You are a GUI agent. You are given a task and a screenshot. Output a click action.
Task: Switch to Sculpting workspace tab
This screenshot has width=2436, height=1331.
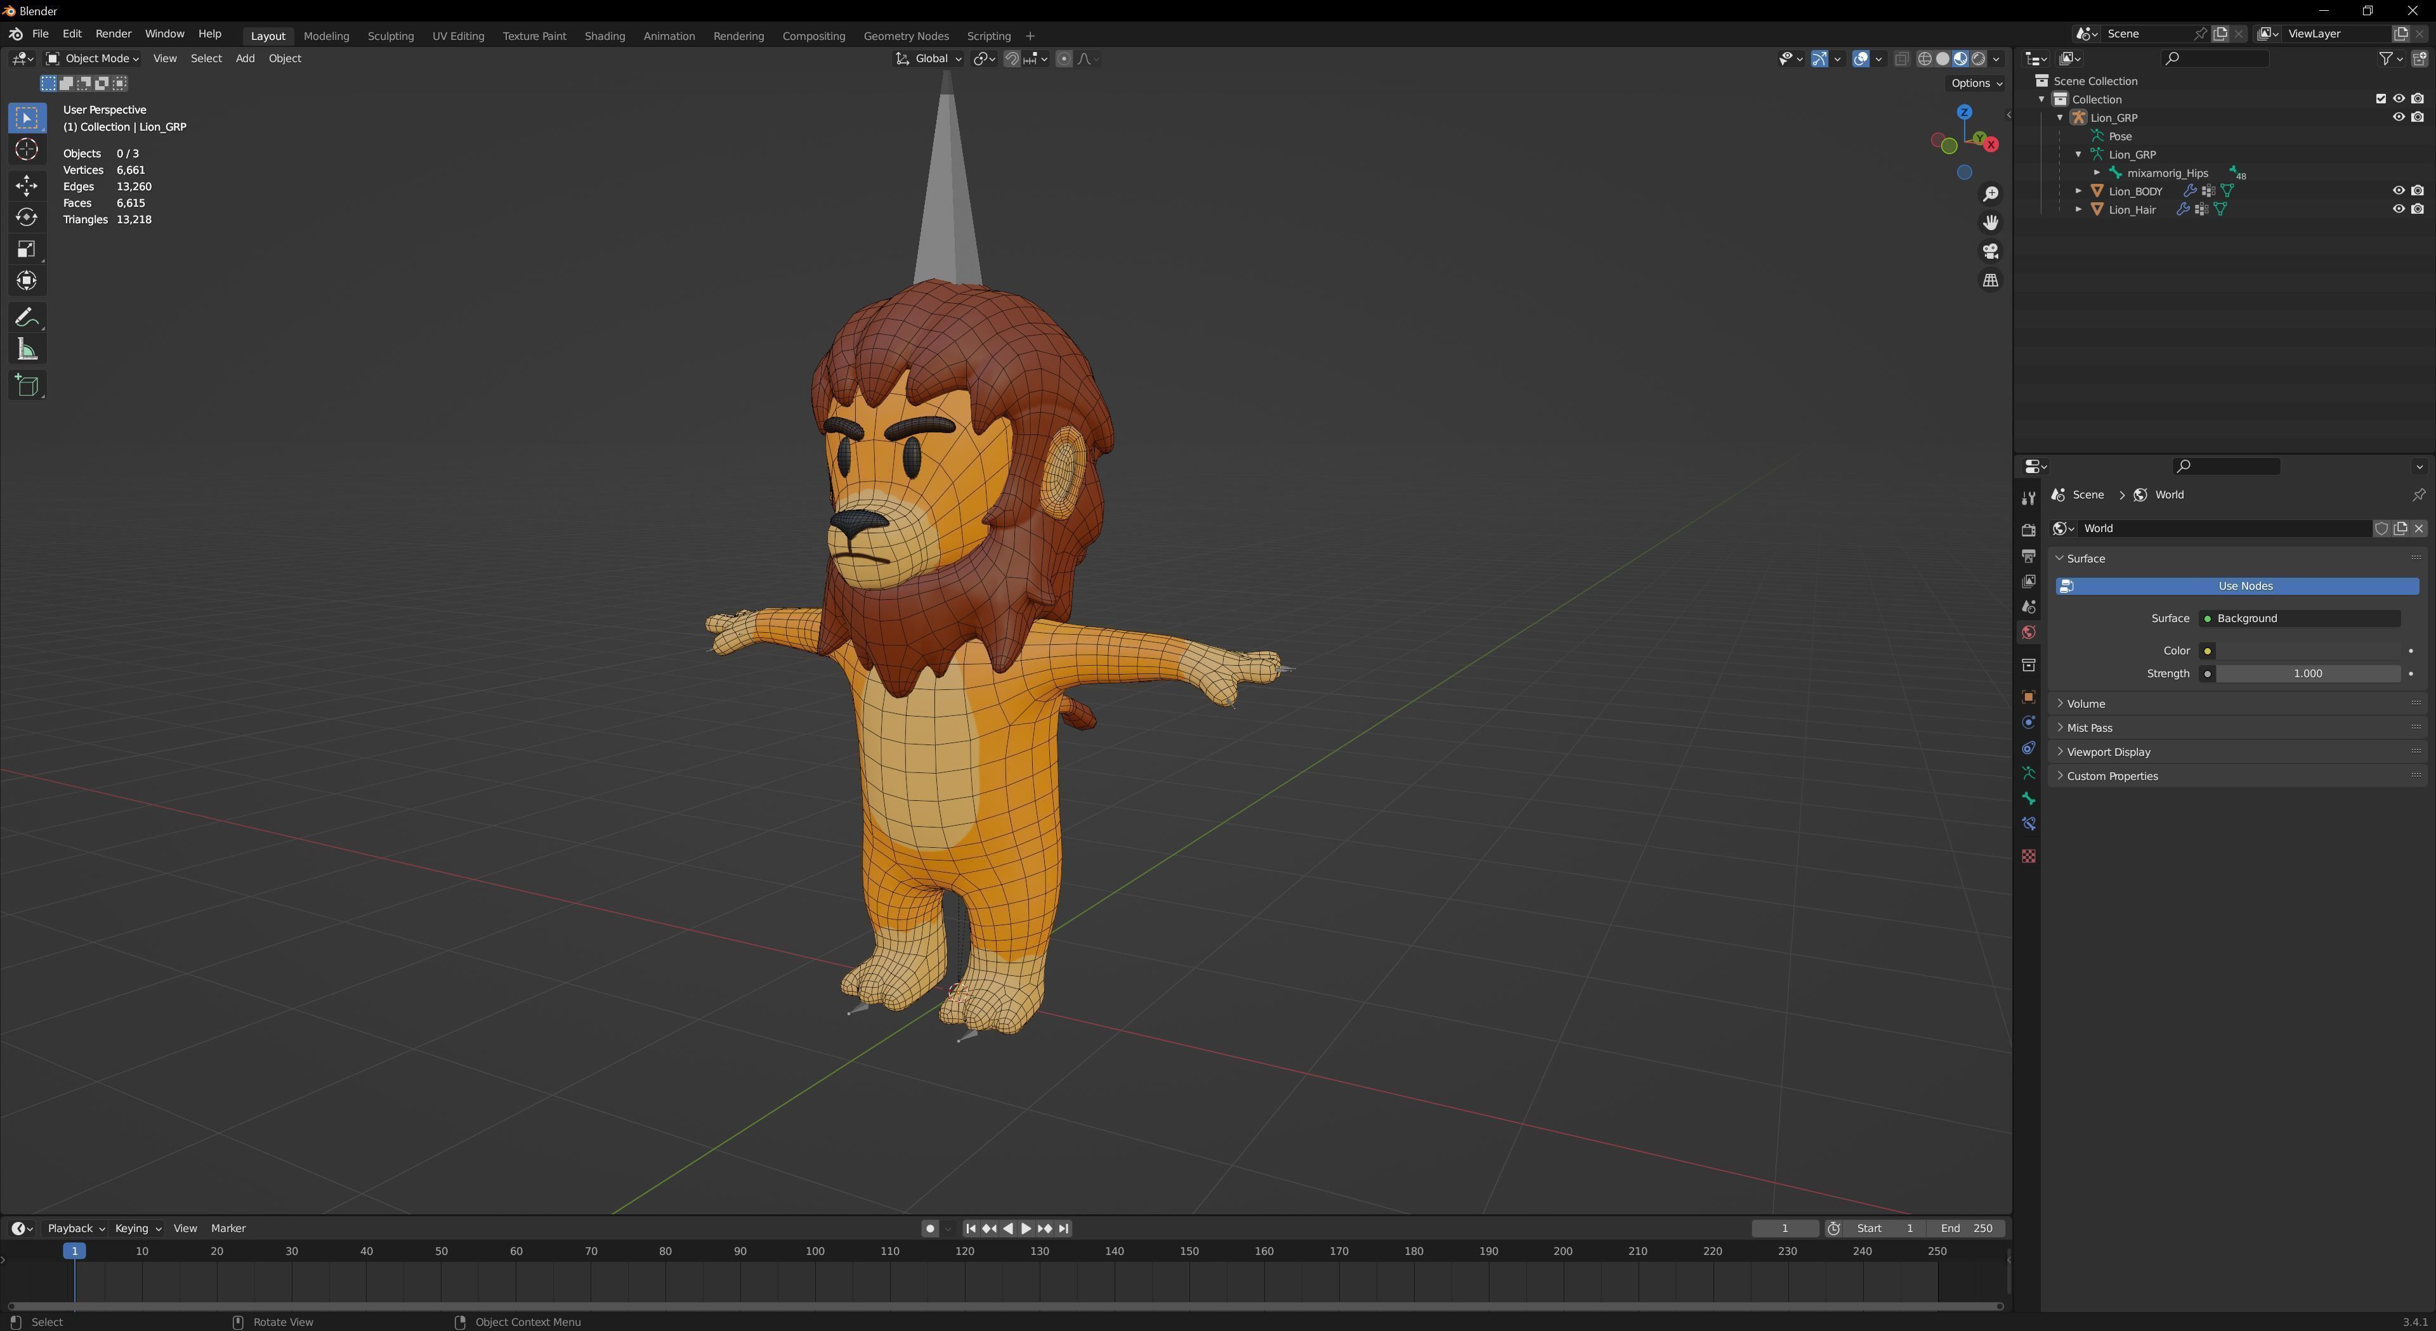click(391, 36)
